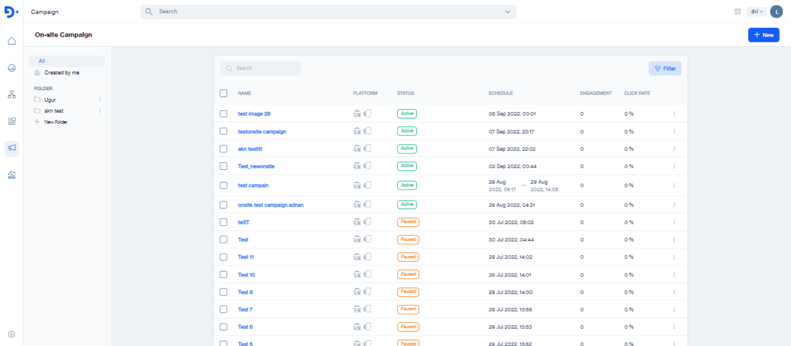This screenshot has height=346, width=791.
Task: Tick the select-all checkbox in table header
Action: tap(223, 93)
